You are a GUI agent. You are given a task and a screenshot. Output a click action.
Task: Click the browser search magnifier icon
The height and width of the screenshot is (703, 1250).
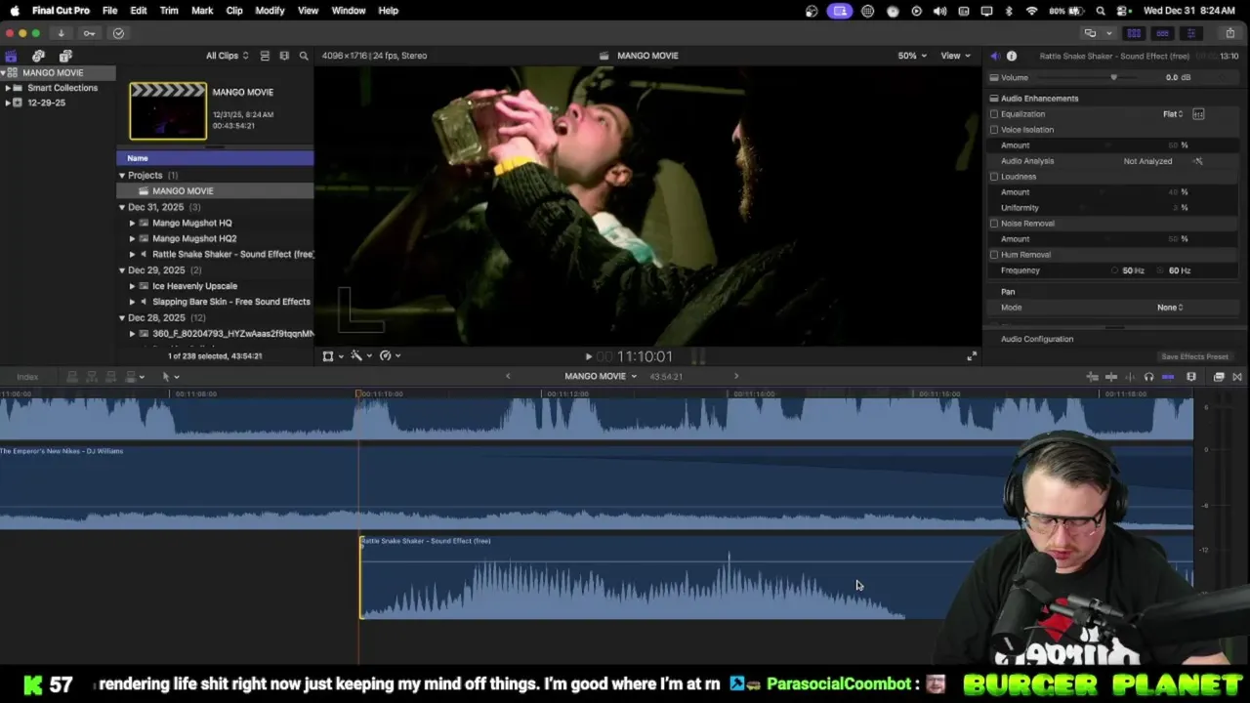pos(304,56)
